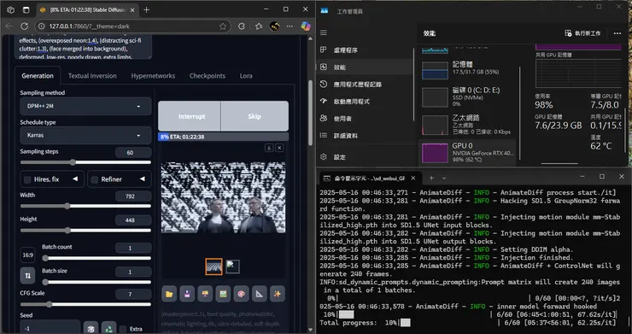Switch to Checkpoints tab
The image size is (632, 334).
tap(208, 76)
